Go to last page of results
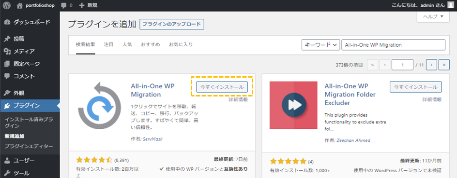 point(444,65)
